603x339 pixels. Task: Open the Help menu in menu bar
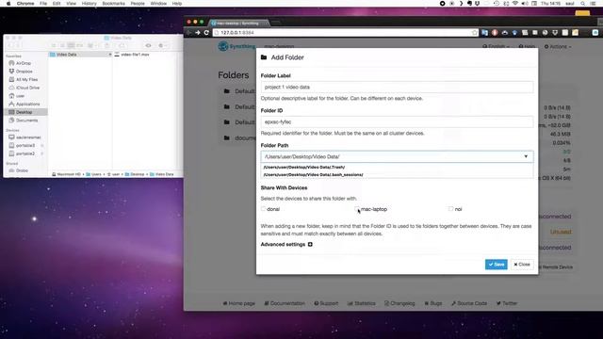pos(177,3)
